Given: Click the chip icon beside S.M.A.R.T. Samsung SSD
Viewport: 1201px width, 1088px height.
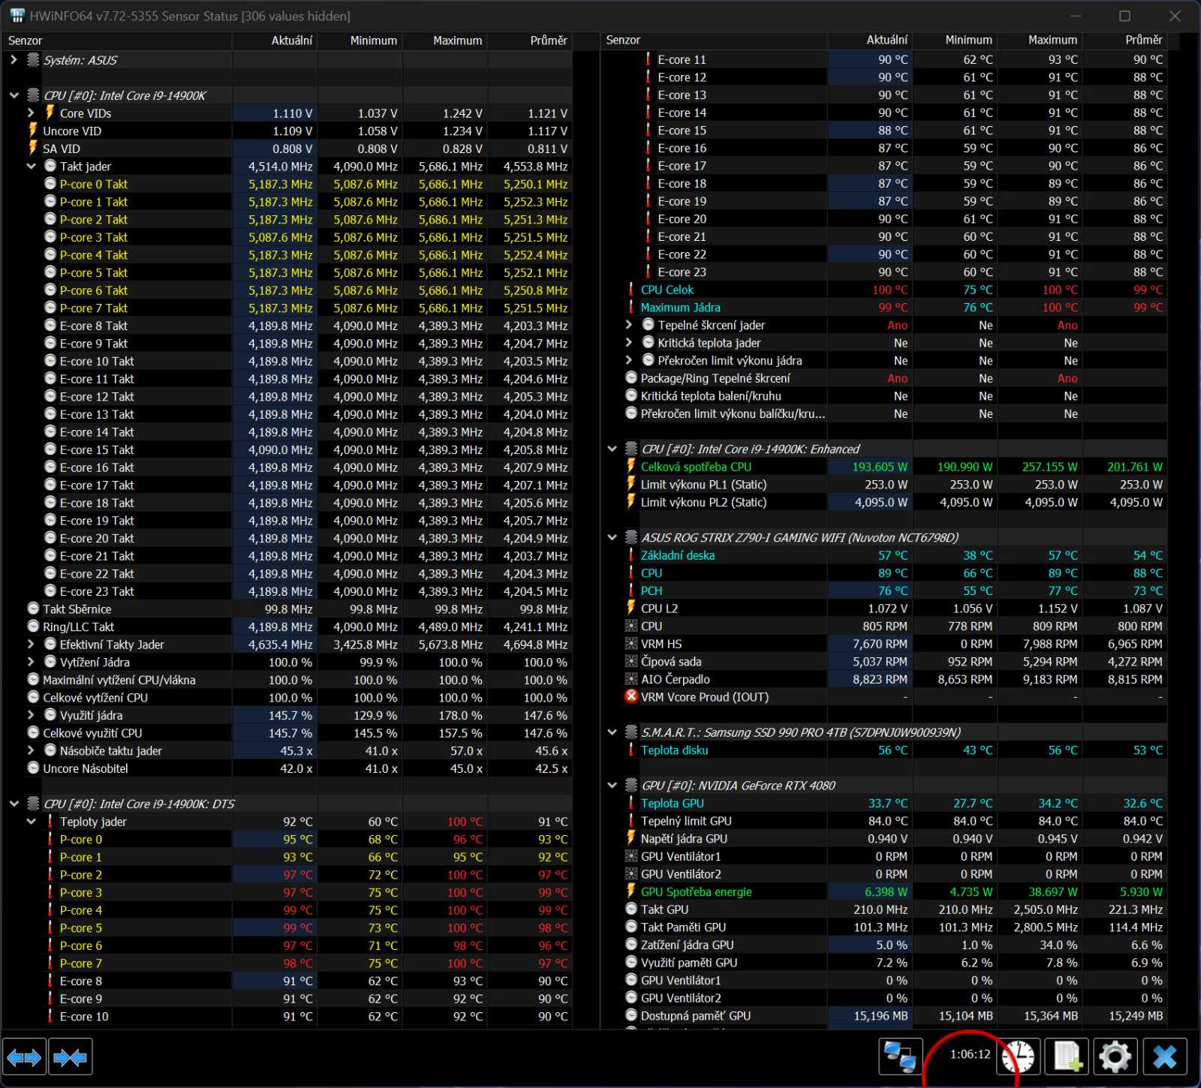Looking at the screenshot, I should coord(631,732).
